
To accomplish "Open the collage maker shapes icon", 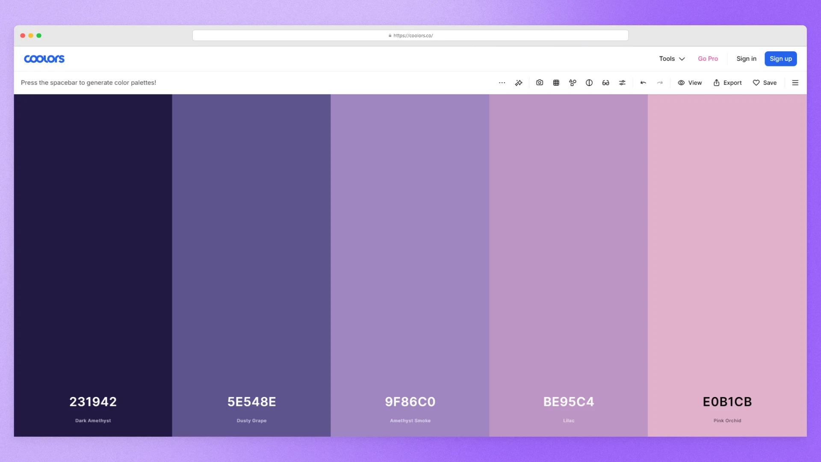I will (573, 83).
